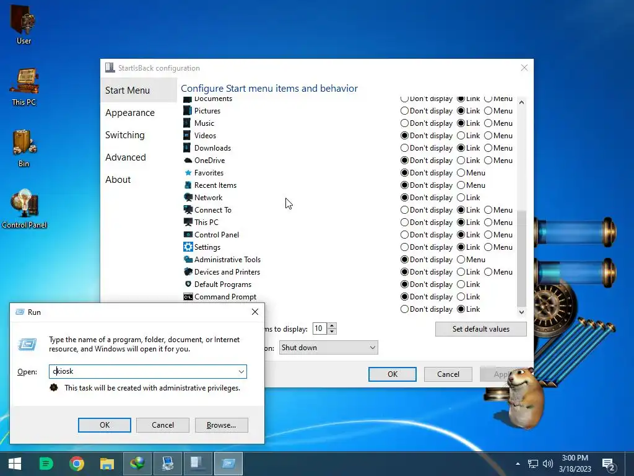This screenshot has width=634, height=476.
Task: Click the Default Programs shield icon
Action: (x=188, y=284)
